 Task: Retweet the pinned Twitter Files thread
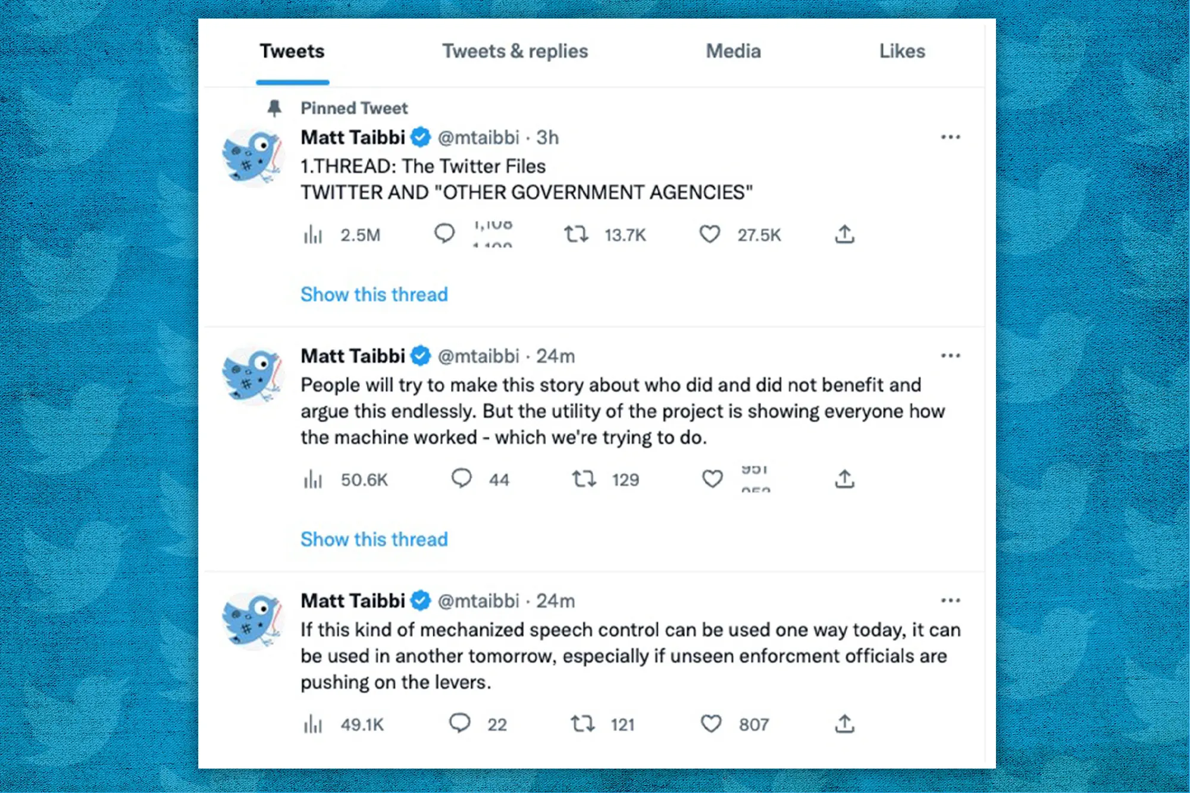tap(576, 234)
